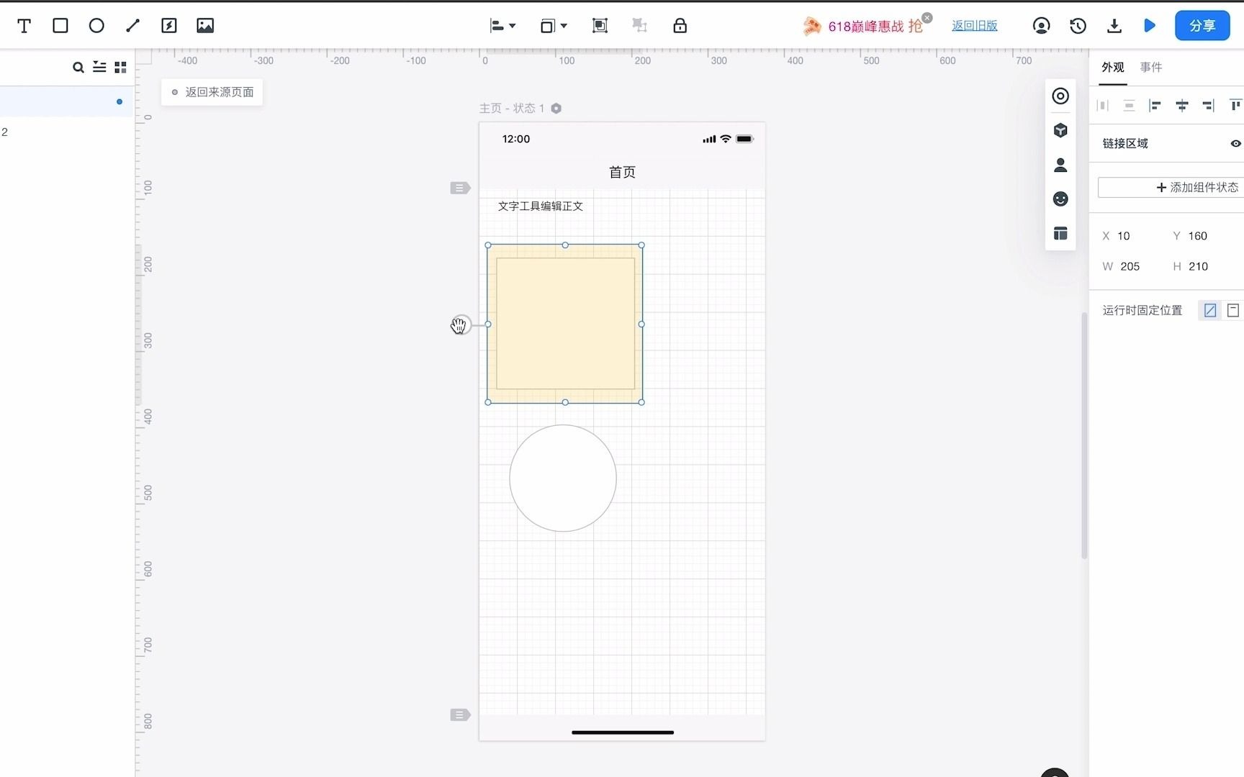Click the circle shape on canvas
This screenshot has height=777, width=1244.
click(x=563, y=478)
